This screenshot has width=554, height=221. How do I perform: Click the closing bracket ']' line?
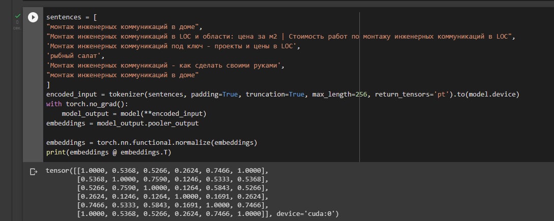coord(48,85)
